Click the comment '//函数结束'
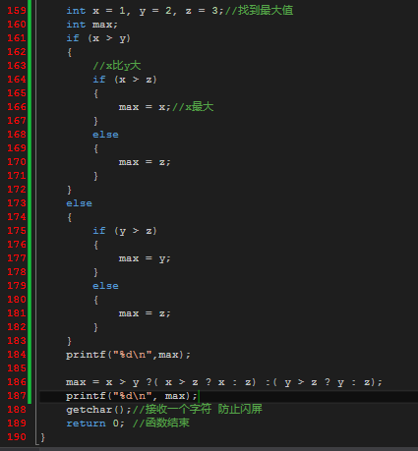The image size is (418, 451). pyautogui.click(x=161, y=423)
